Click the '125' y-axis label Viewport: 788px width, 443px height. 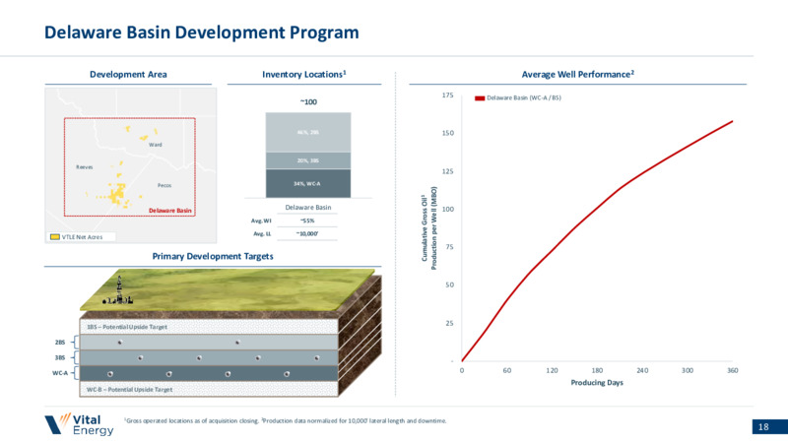[x=448, y=171]
